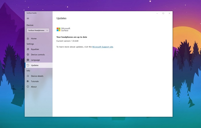Select the Tutorials text label in sidebar
Screen dimensions: 201x128
click(35, 82)
